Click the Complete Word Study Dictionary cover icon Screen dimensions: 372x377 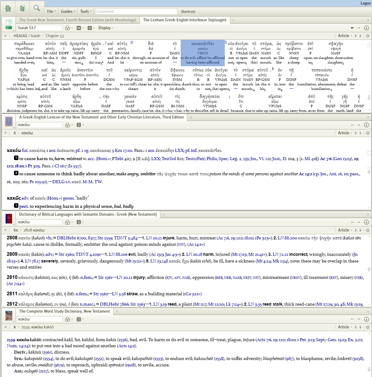[x=9, y=316]
